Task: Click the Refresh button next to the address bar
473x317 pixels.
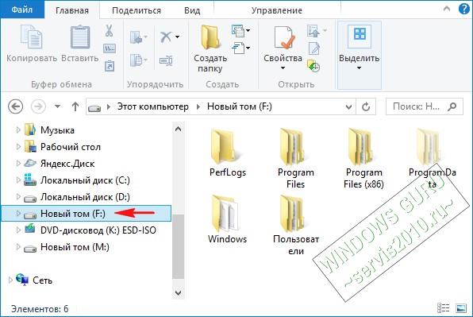Action: (x=366, y=106)
